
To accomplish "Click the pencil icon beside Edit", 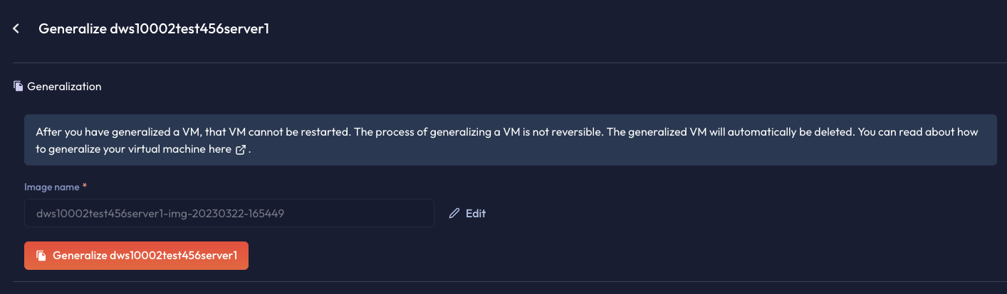I will [454, 213].
